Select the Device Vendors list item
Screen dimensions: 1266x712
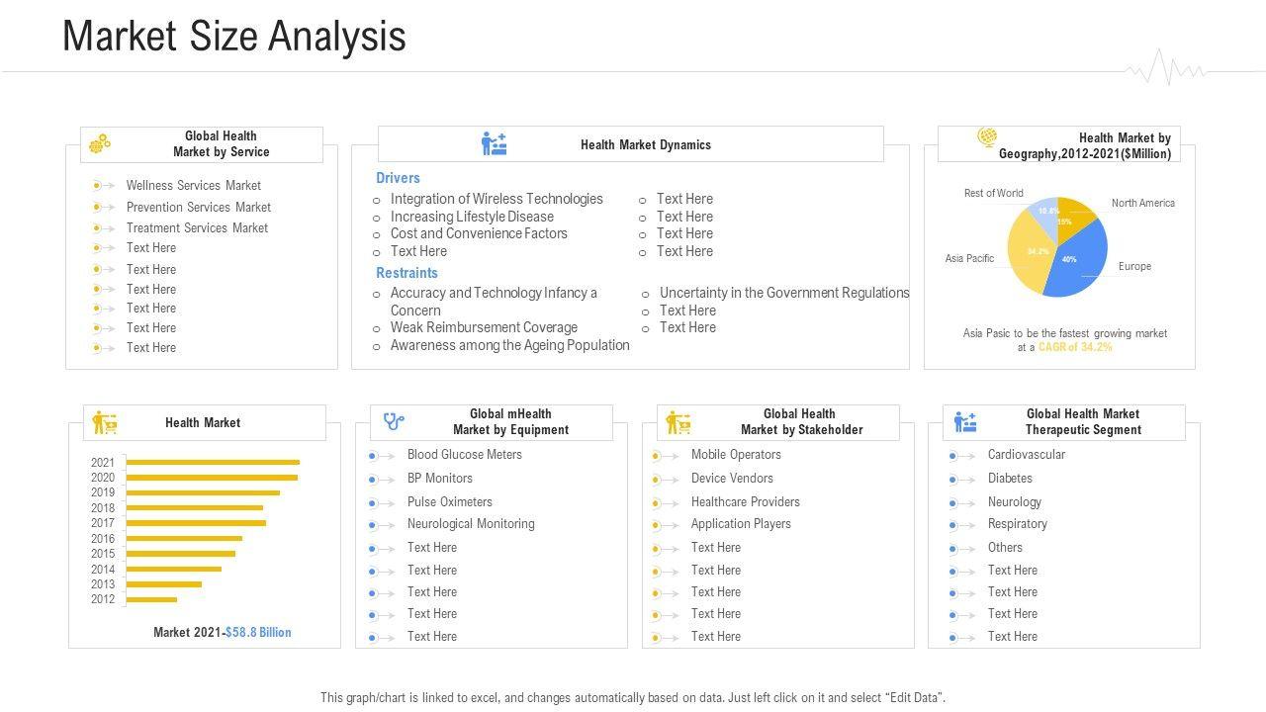[732, 479]
